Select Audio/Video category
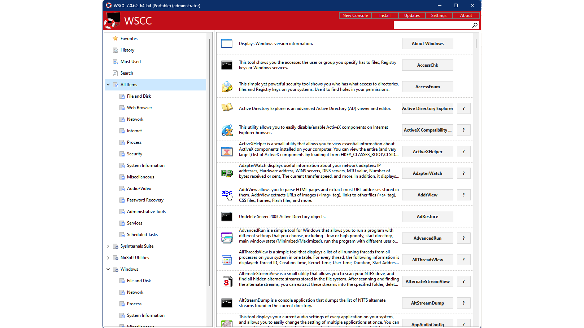The width and height of the screenshot is (584, 328). 139,189
